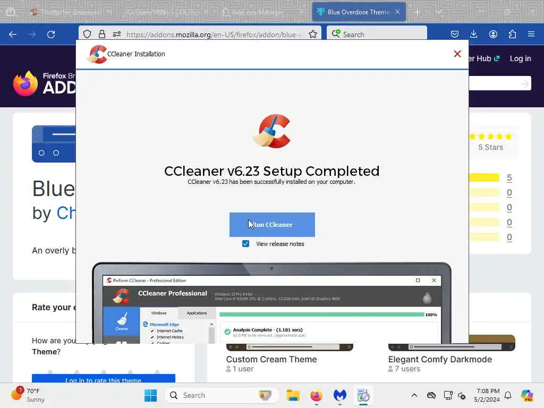Image resolution: width=544 pixels, height=408 pixels.
Task: Open Firefox from the taskbar
Action: (316, 395)
